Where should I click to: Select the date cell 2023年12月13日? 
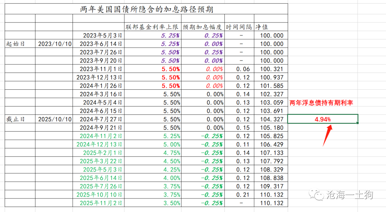tap(99, 77)
